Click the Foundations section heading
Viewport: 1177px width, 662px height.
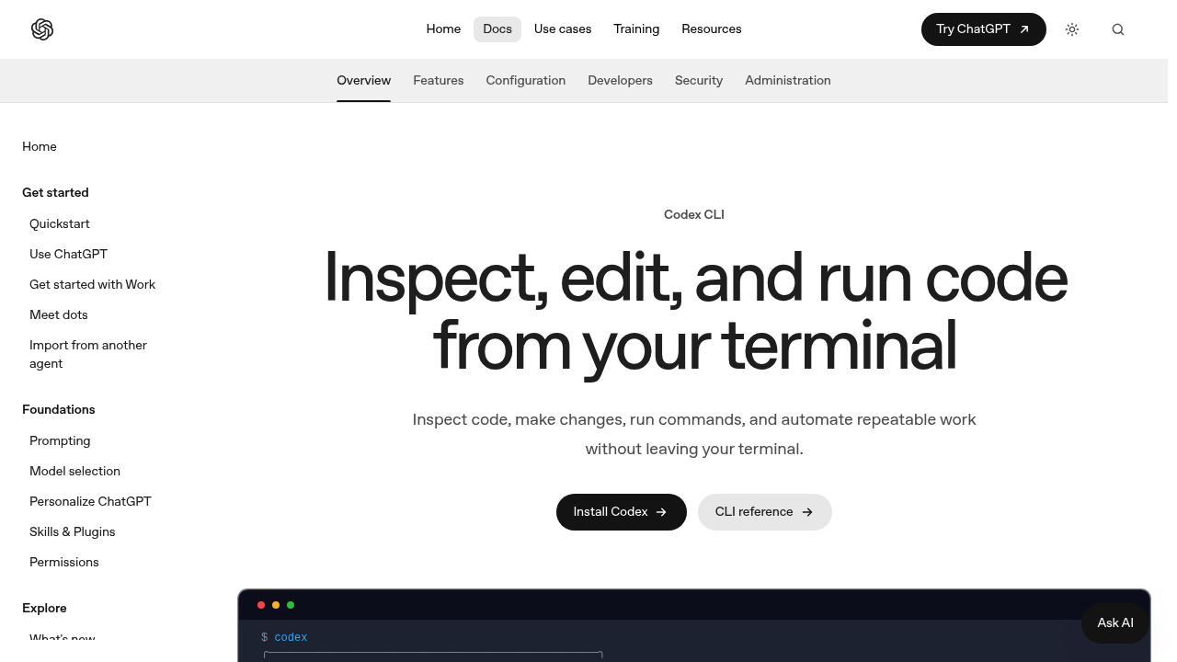click(x=59, y=410)
